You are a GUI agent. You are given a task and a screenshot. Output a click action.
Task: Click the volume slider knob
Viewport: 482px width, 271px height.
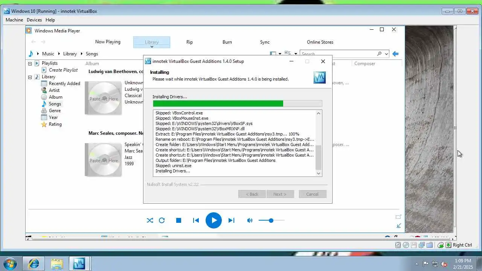(271, 221)
